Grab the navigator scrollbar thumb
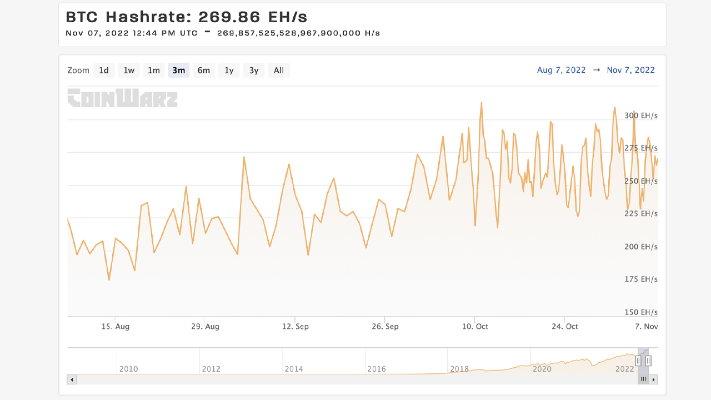 (643, 379)
